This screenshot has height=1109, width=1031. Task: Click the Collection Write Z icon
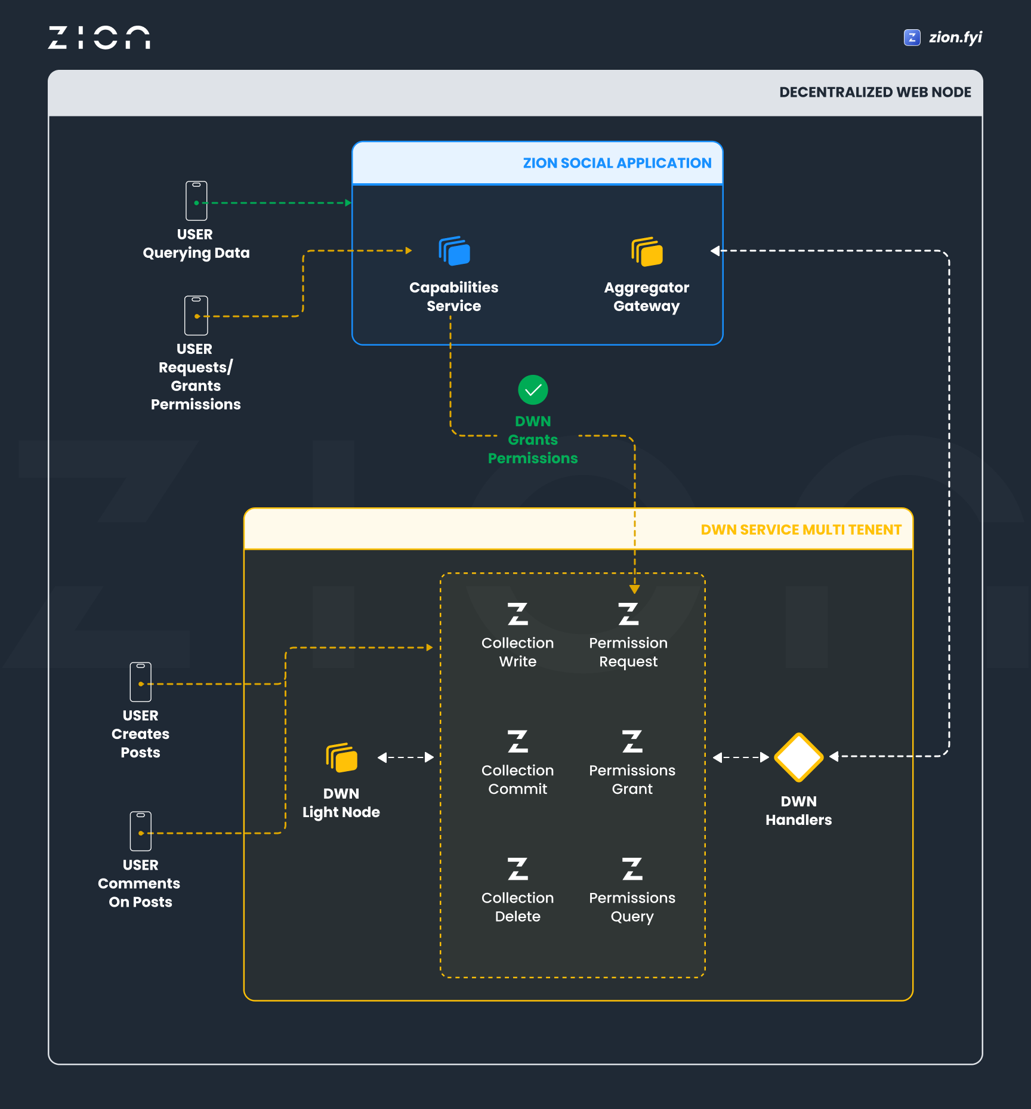point(517,614)
